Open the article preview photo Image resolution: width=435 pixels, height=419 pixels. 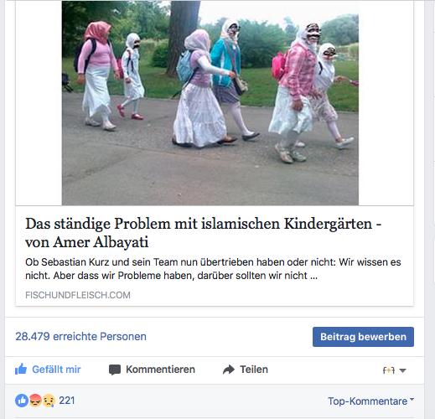[x=210, y=103]
